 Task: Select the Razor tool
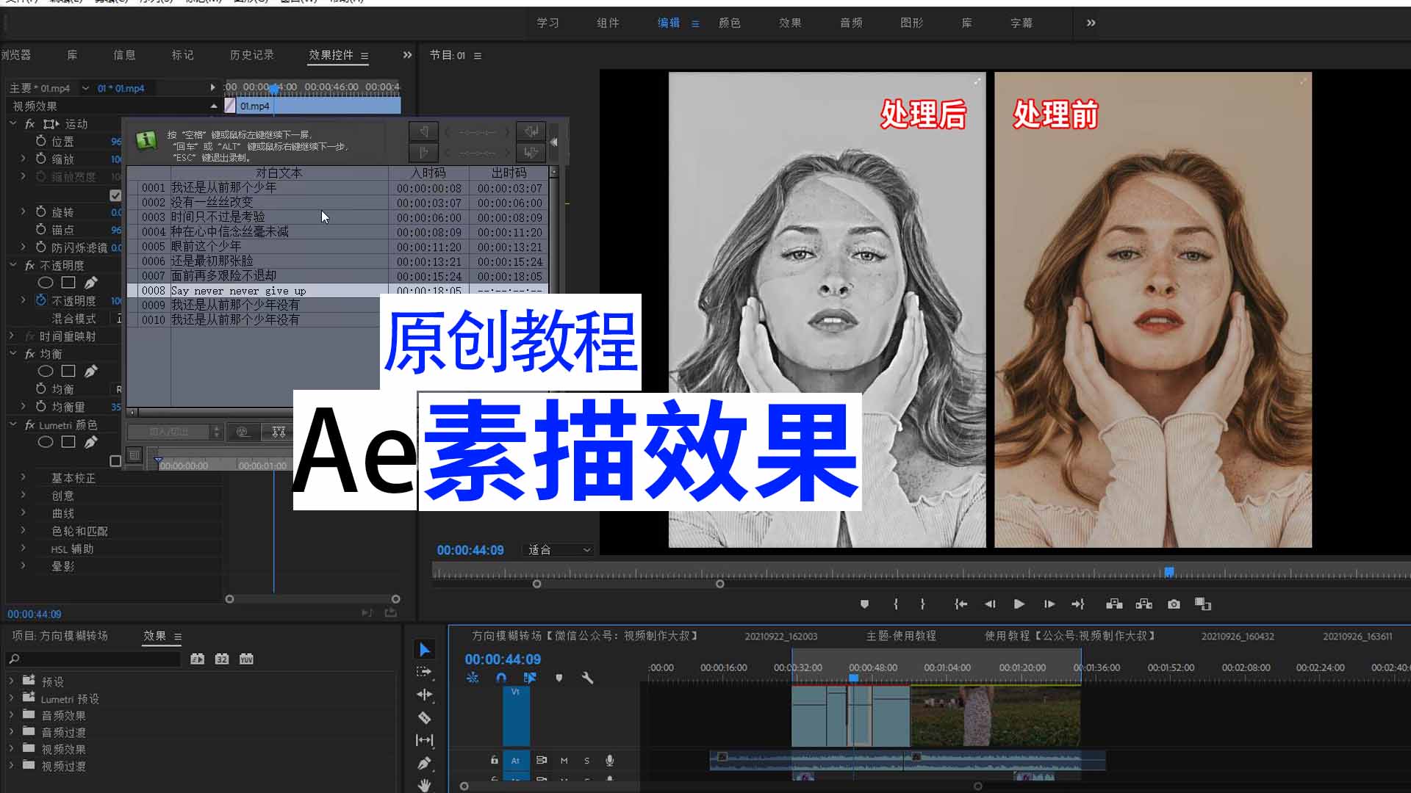(x=425, y=717)
